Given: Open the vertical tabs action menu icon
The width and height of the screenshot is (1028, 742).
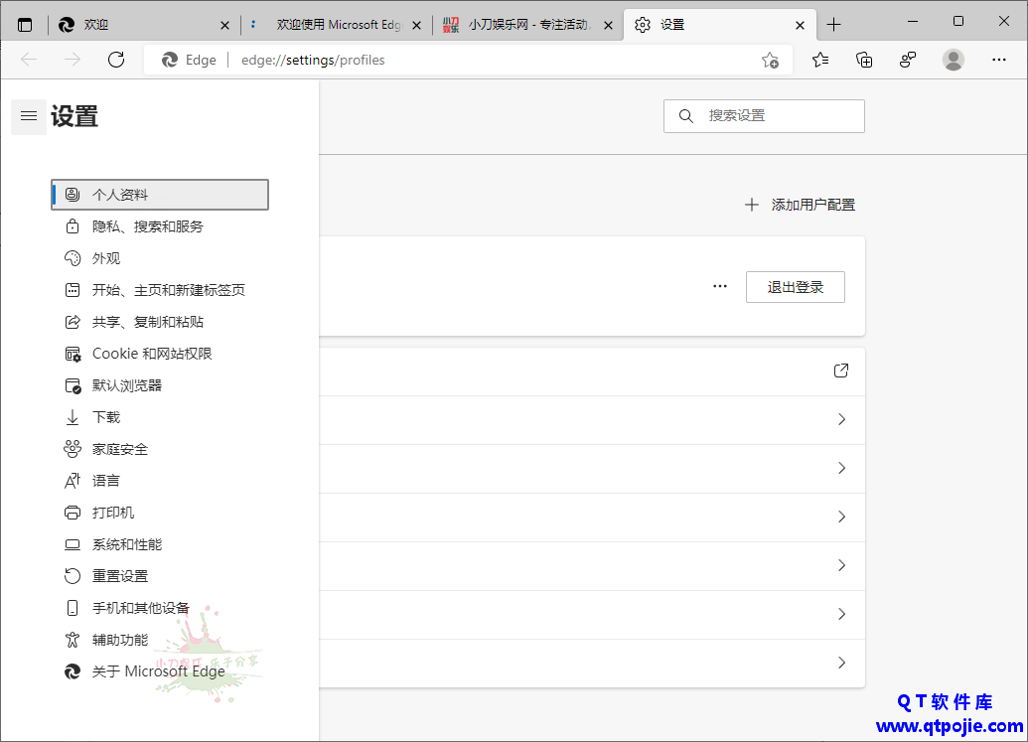Looking at the screenshot, I should 25,25.
